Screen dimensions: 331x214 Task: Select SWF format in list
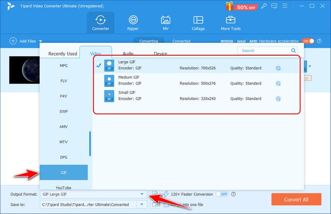(x=64, y=111)
